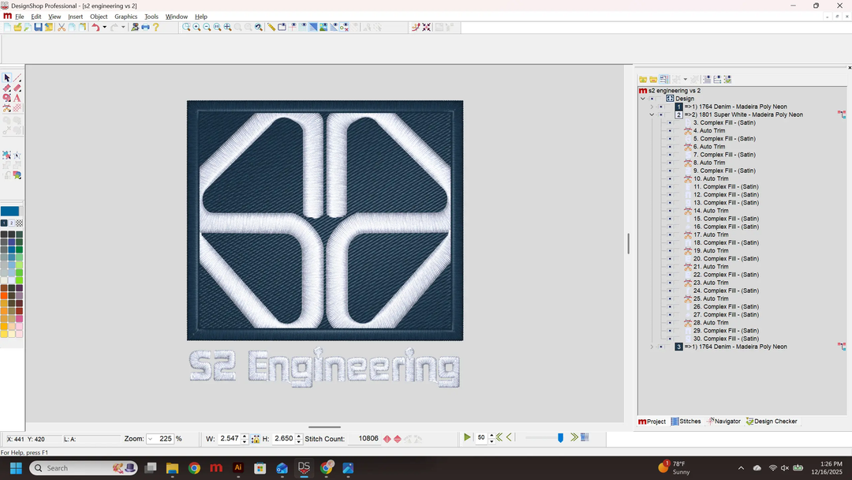Open the Undo history dropdown arrow
Screen dimensions: 852x480
[x=104, y=27]
